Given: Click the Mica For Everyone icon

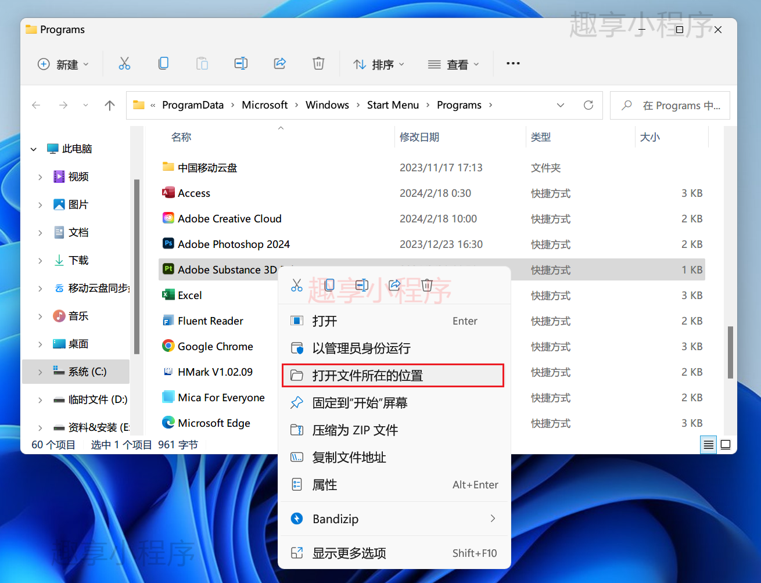Looking at the screenshot, I should (x=168, y=397).
